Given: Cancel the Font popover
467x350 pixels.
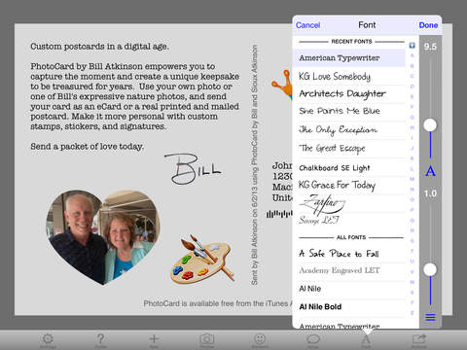Looking at the screenshot, I should click(307, 25).
